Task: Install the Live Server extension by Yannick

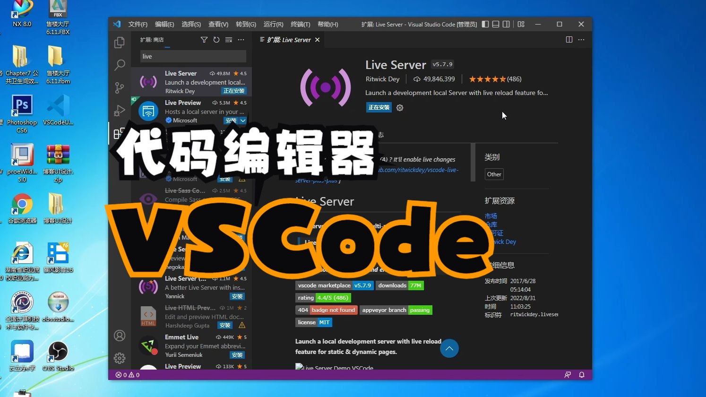Action: coord(237,296)
